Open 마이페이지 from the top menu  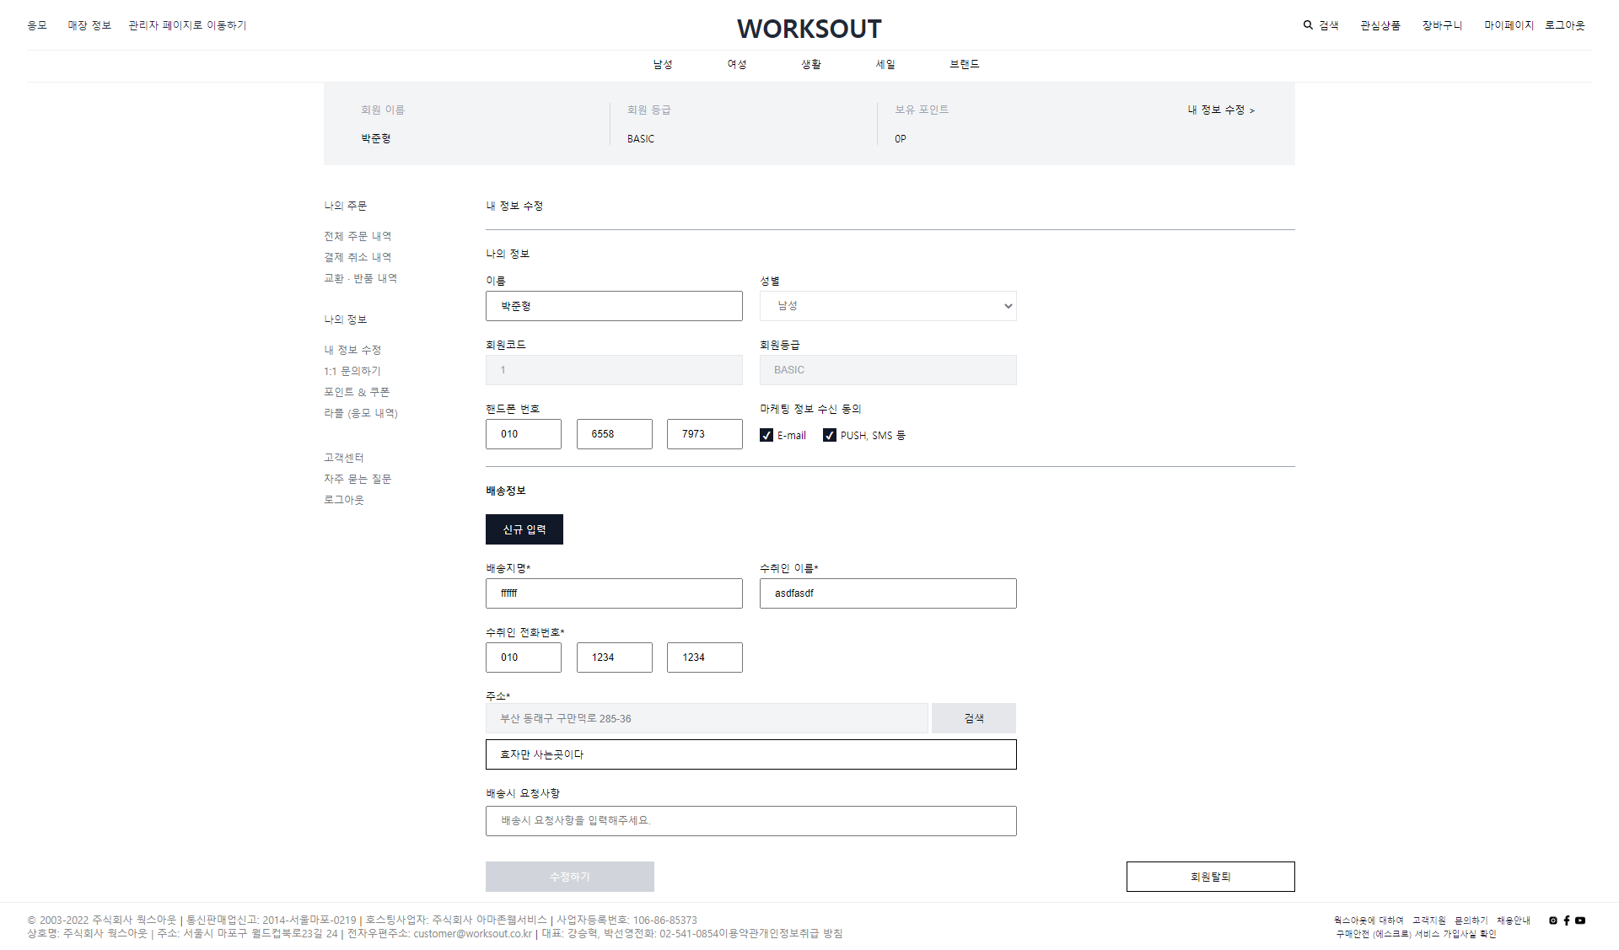1508,24
